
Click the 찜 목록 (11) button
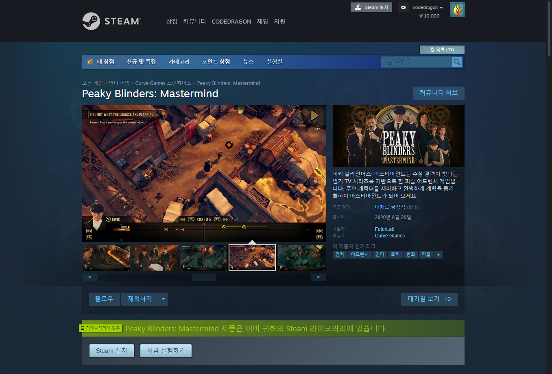(442, 50)
